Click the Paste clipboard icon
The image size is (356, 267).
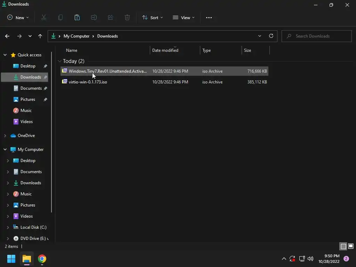point(77,17)
